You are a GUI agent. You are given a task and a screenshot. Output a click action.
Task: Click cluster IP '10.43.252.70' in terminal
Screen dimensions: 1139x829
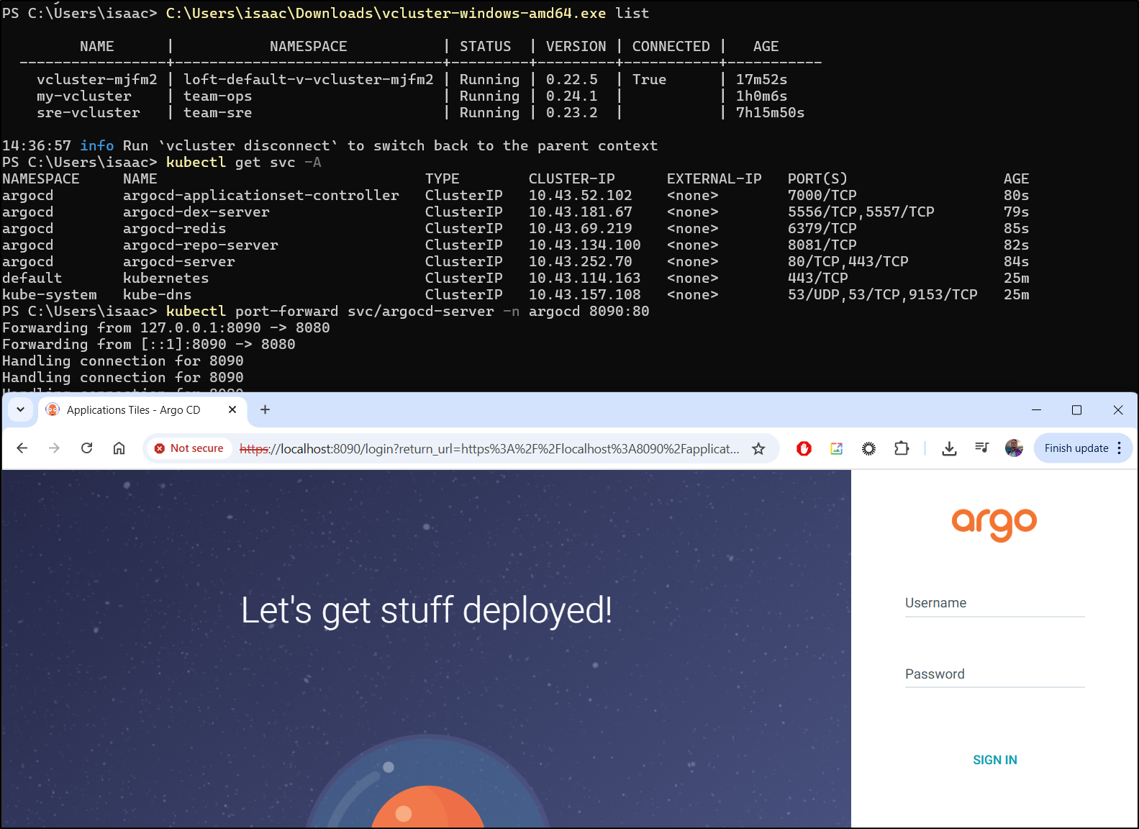(x=580, y=262)
